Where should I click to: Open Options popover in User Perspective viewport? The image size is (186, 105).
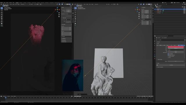[151, 6]
